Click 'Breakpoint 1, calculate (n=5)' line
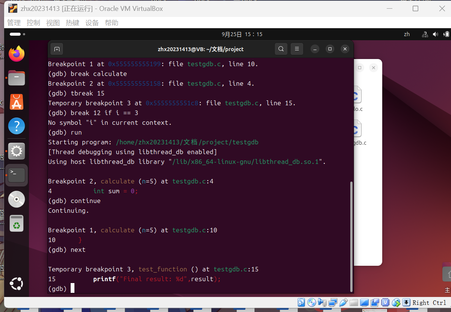451x312 pixels. [x=133, y=230]
